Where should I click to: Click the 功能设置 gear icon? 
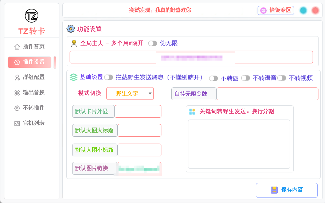point(71,29)
